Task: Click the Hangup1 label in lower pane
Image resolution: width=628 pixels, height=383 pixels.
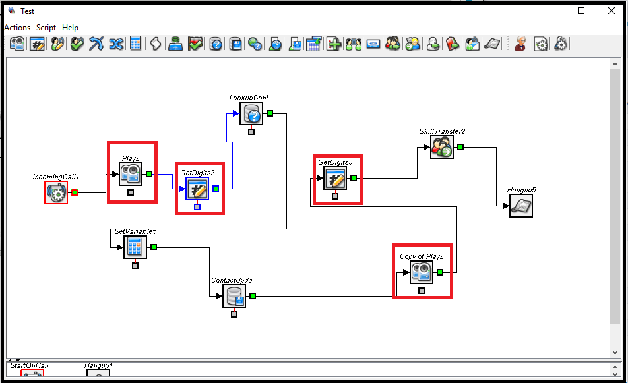Action: pos(98,365)
